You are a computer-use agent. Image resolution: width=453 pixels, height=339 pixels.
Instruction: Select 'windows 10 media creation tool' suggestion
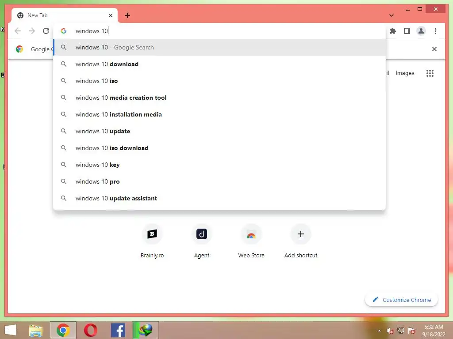pyautogui.click(x=219, y=98)
